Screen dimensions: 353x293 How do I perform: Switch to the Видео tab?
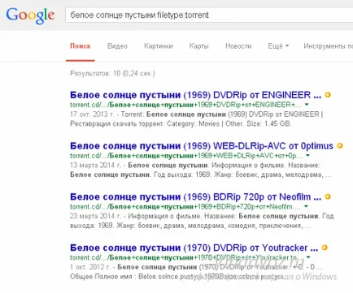pos(117,46)
